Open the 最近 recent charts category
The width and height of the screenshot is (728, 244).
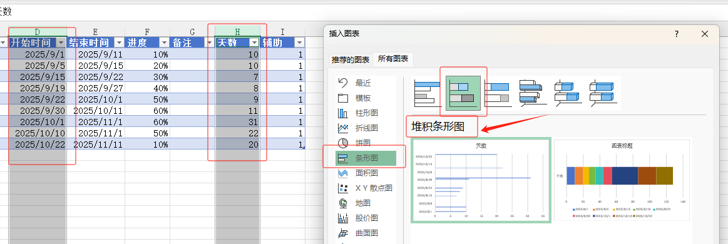coord(366,83)
